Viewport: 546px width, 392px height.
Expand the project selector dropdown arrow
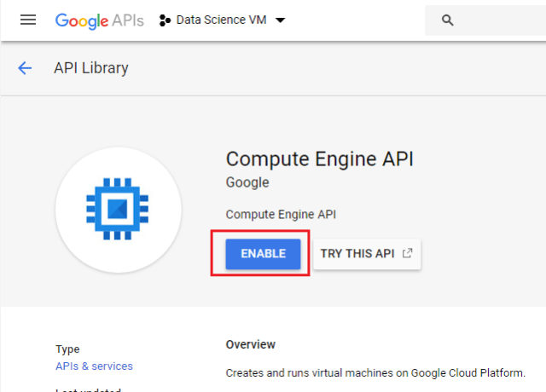pyautogui.click(x=281, y=20)
